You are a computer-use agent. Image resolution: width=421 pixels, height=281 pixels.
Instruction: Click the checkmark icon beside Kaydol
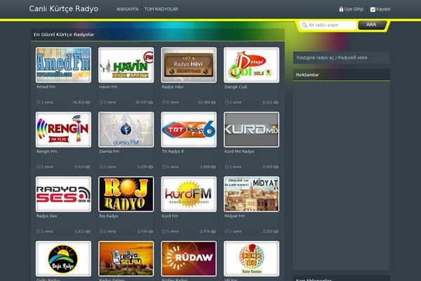[373, 9]
